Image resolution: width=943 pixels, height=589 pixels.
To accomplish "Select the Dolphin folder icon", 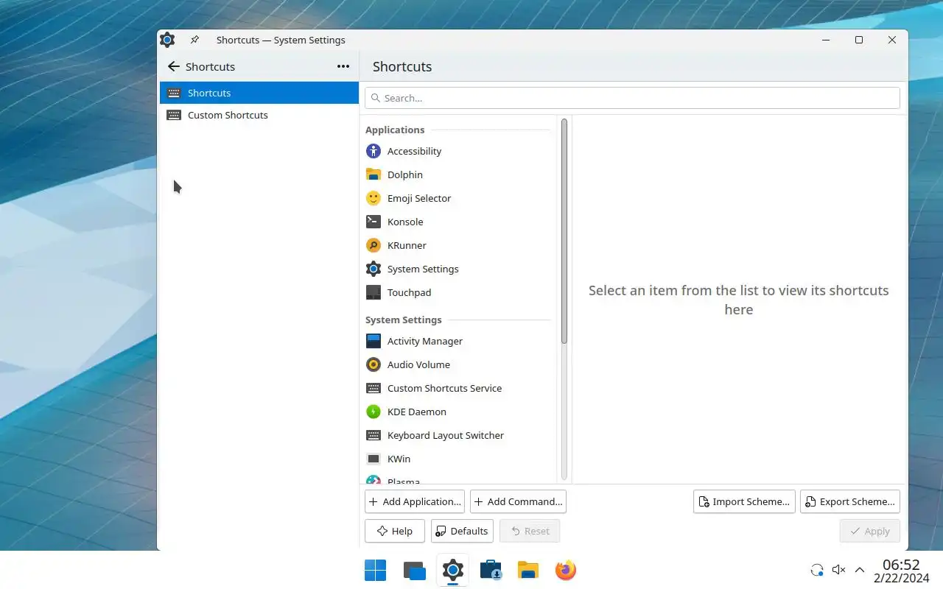I will [374, 174].
